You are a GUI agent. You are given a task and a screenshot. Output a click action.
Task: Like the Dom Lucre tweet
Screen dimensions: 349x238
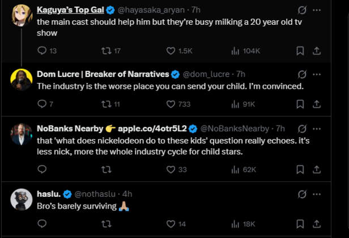point(171,104)
